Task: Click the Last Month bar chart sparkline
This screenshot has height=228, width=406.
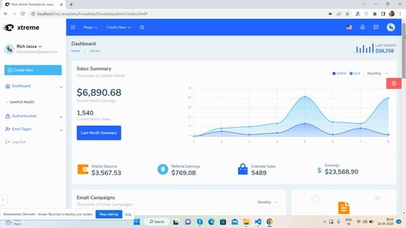Action: tap(365, 48)
